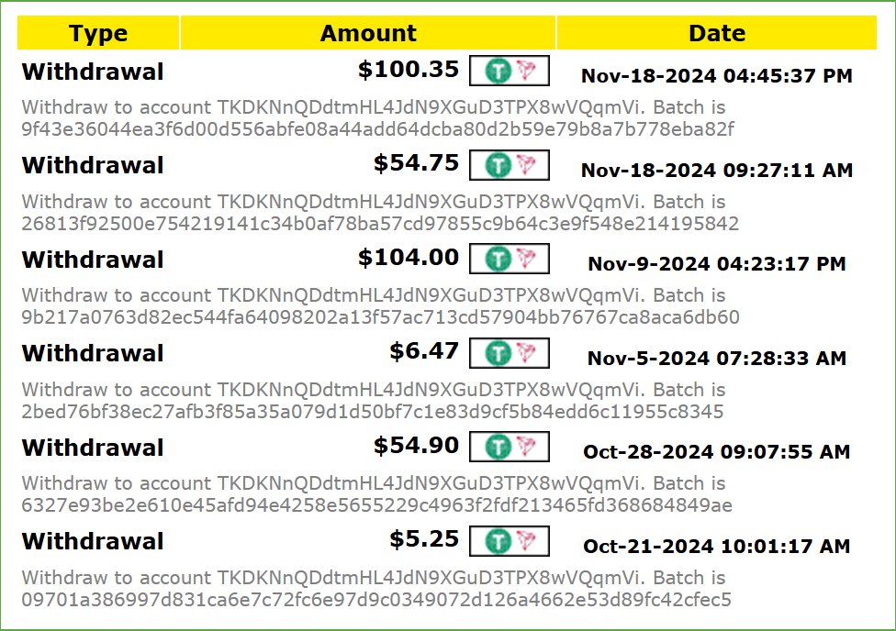Click the batch hash starting with 9b217a0763
Image resolution: width=896 pixels, height=631 pixels.
point(380,318)
